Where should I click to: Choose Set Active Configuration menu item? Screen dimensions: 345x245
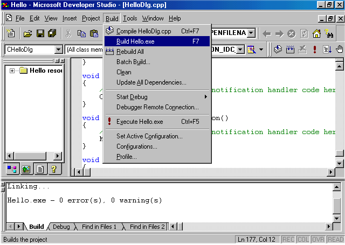(157, 136)
